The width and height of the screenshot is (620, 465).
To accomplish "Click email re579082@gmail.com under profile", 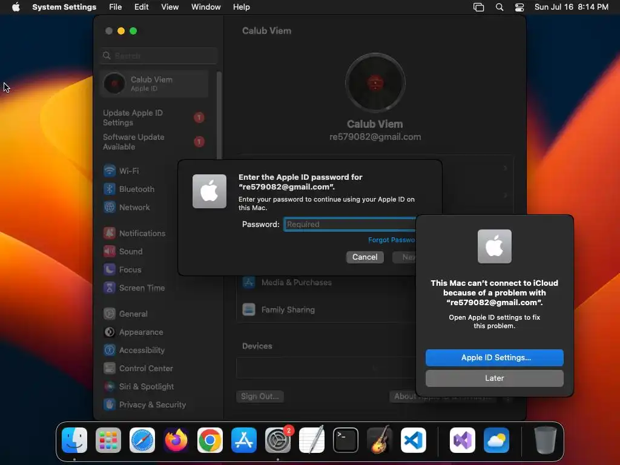I will click(x=375, y=137).
